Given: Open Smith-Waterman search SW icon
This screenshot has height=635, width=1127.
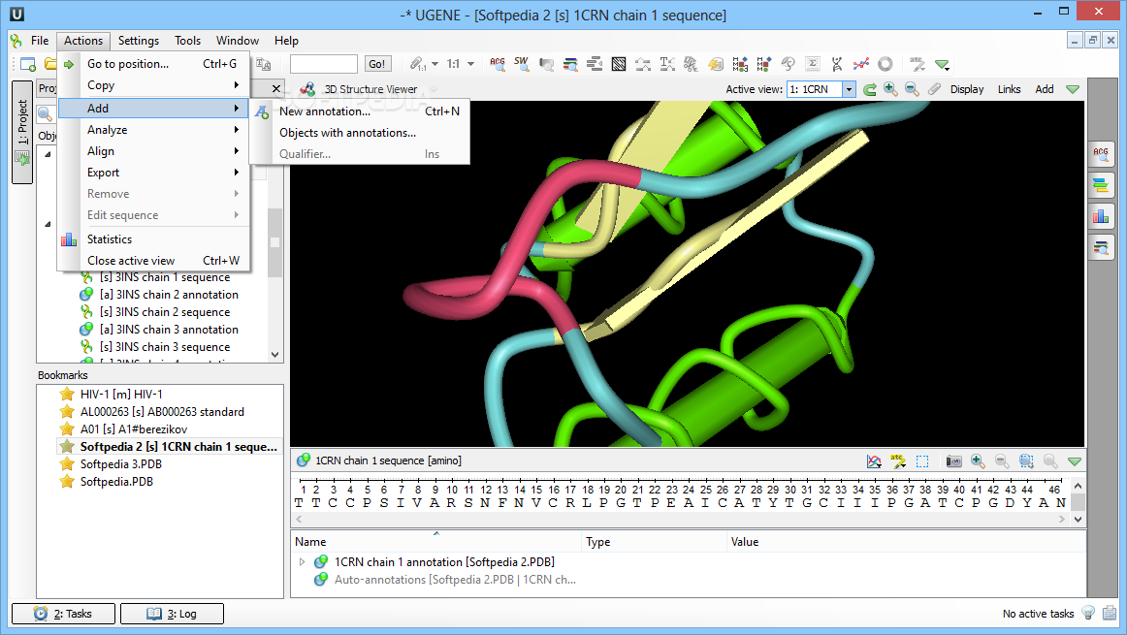Looking at the screenshot, I should pyautogui.click(x=522, y=64).
